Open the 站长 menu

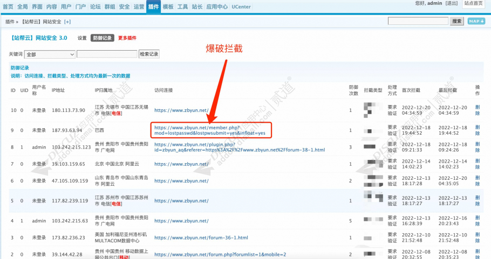pyautogui.click(x=197, y=6)
